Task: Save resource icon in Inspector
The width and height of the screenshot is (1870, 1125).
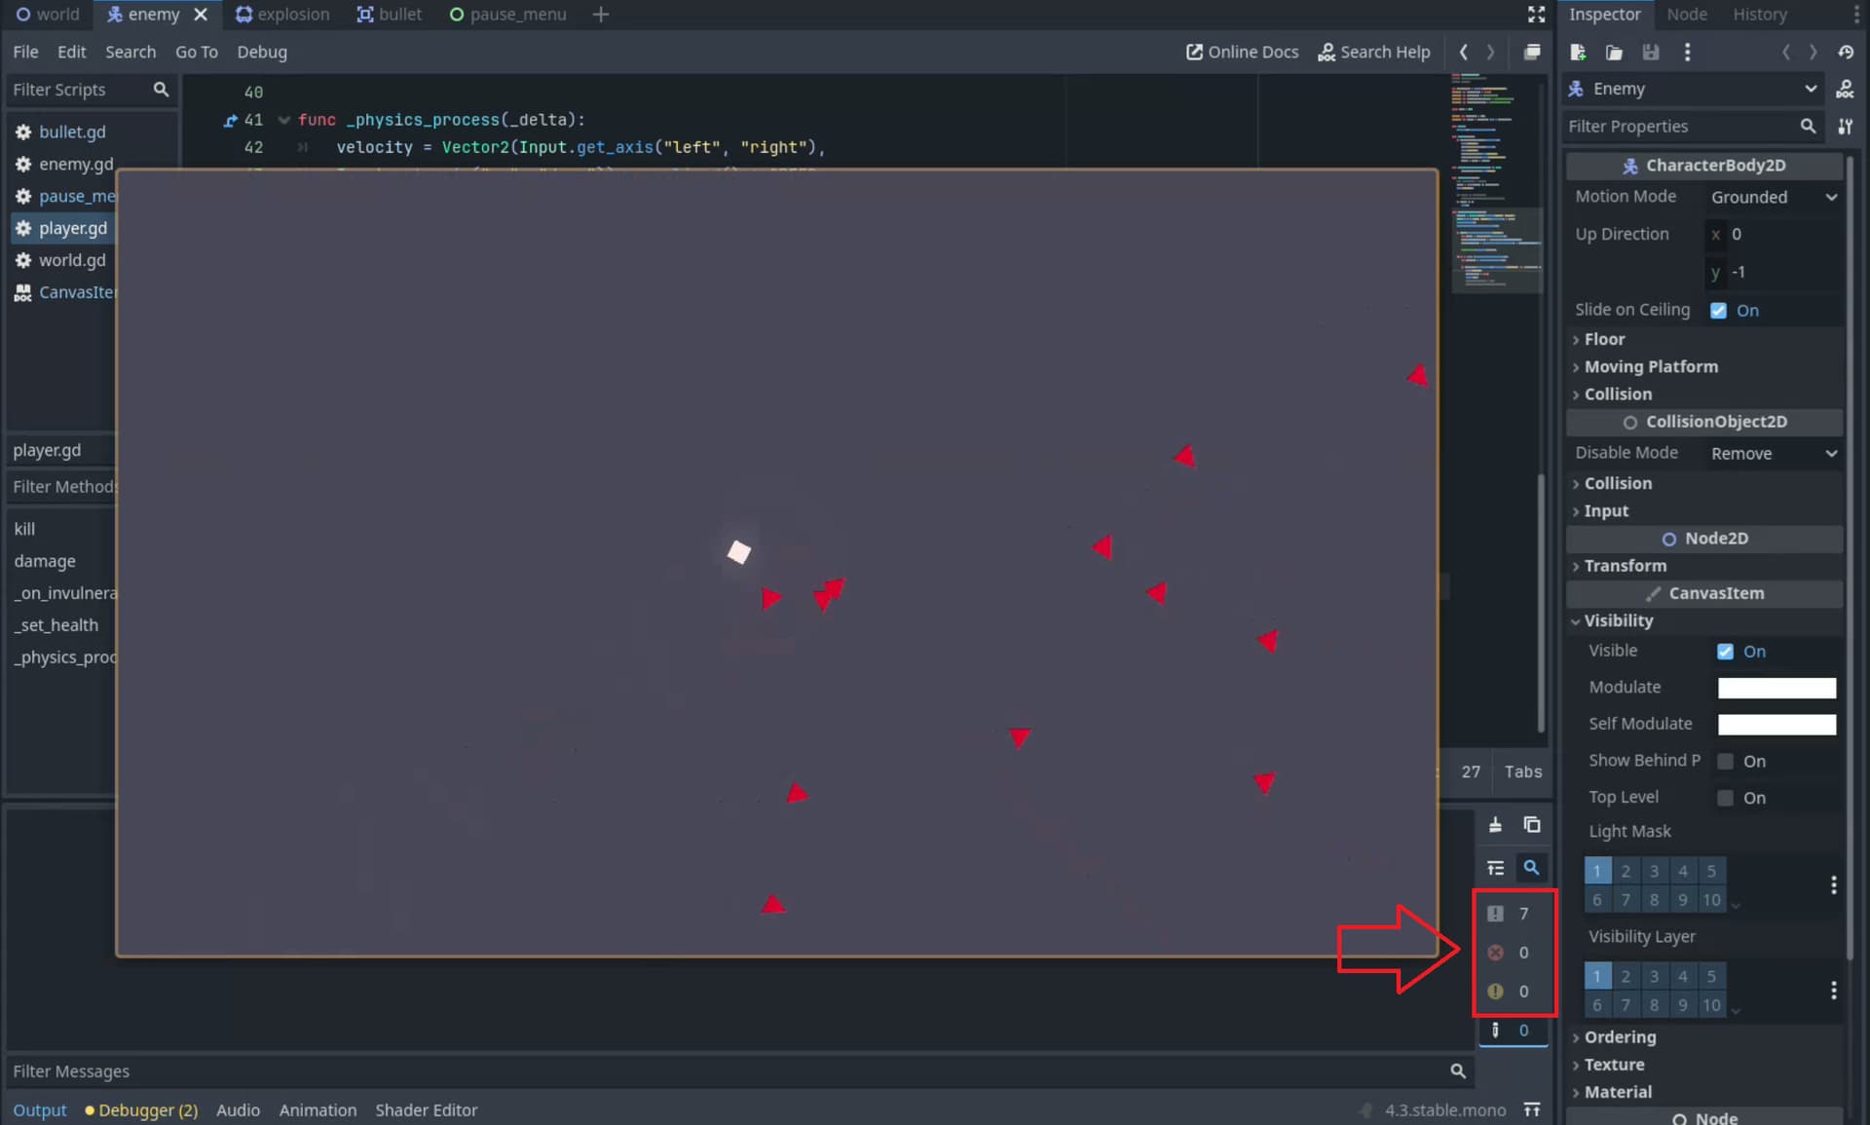Action: click(x=1650, y=52)
